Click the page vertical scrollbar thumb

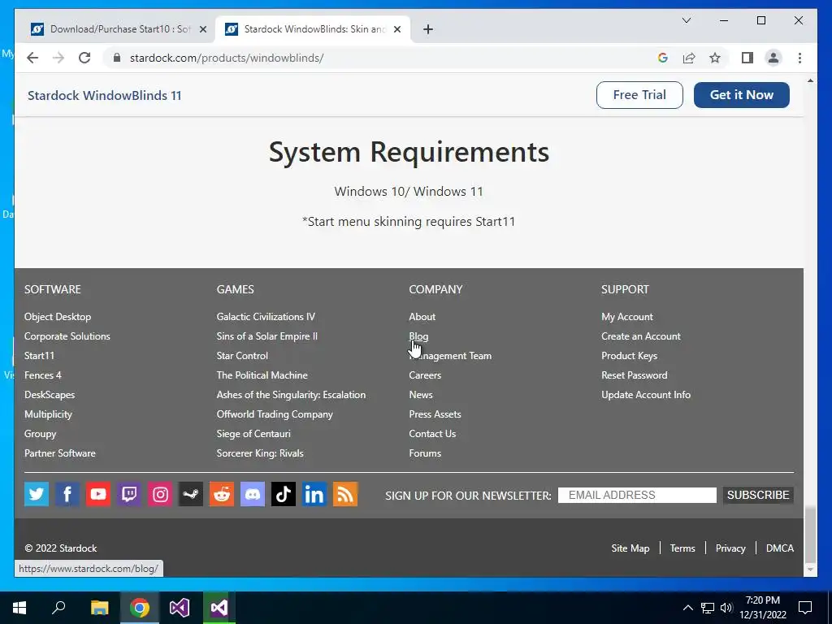(810, 535)
